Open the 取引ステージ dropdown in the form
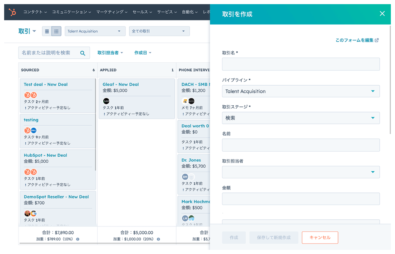The image size is (395, 254). [300, 118]
